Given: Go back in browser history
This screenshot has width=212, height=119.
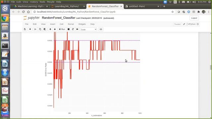Looking at the screenshot, I should pos(14,12).
